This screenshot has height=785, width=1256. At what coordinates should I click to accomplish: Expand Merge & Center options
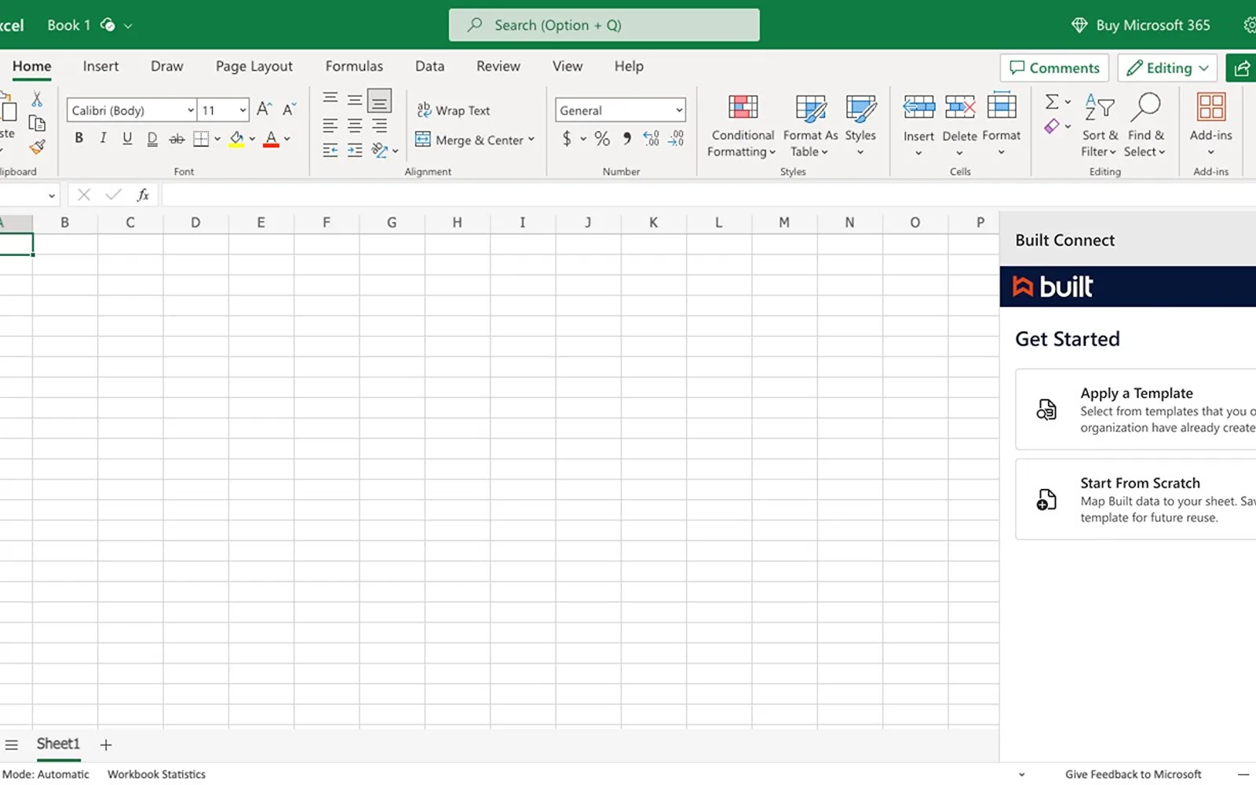[531, 140]
